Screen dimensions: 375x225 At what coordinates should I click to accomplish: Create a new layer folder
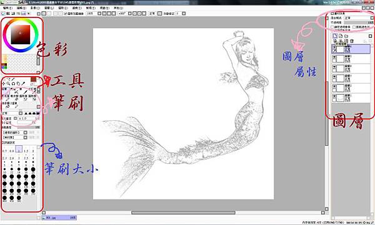(346, 36)
